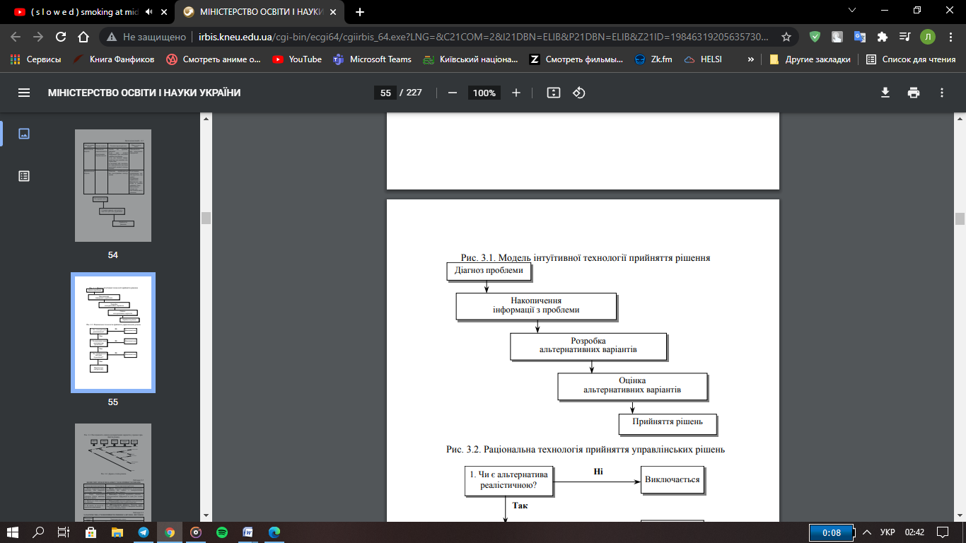Rotate the PDF document counterclockwise
The image size is (966, 543).
click(579, 93)
